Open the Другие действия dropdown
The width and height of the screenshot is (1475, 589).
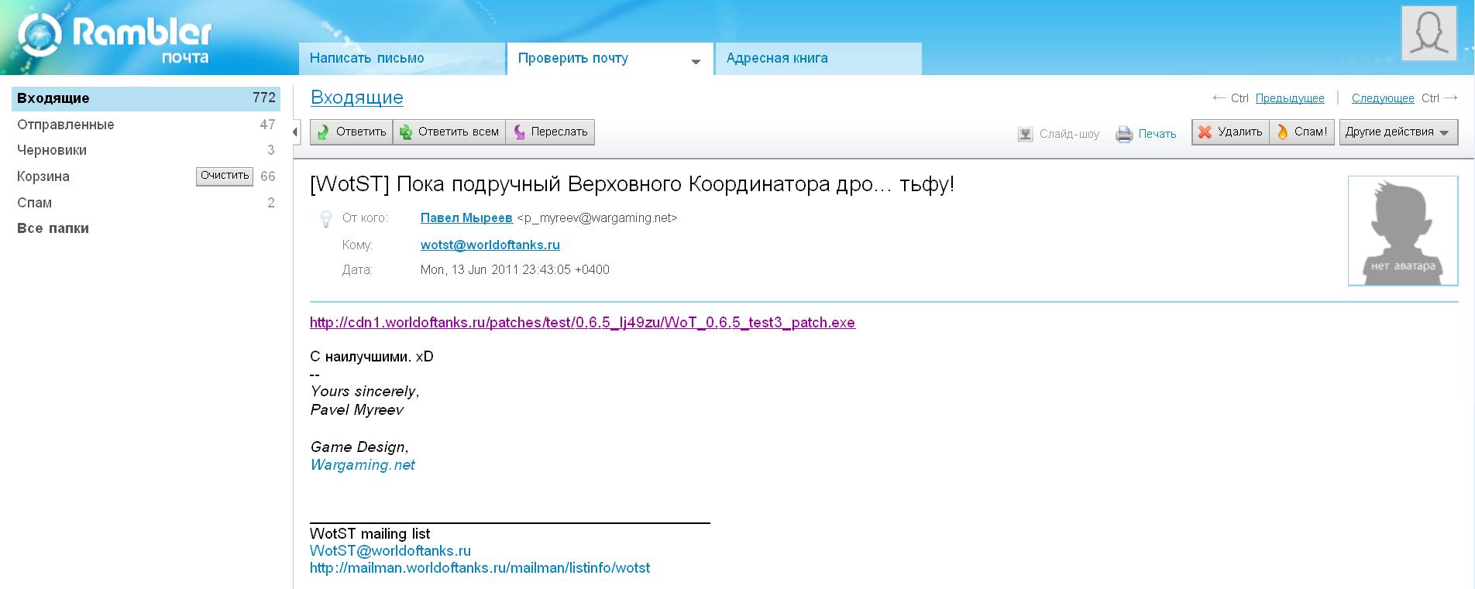[1398, 132]
